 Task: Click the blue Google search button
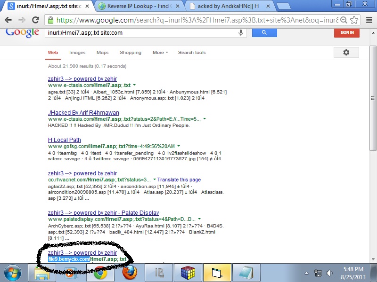264,32
